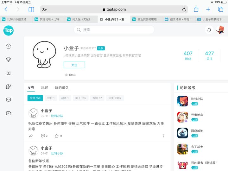The height and width of the screenshot is (171, 228).
Task: Switch to 同人区（文区）tab
Action: tap(82, 19)
